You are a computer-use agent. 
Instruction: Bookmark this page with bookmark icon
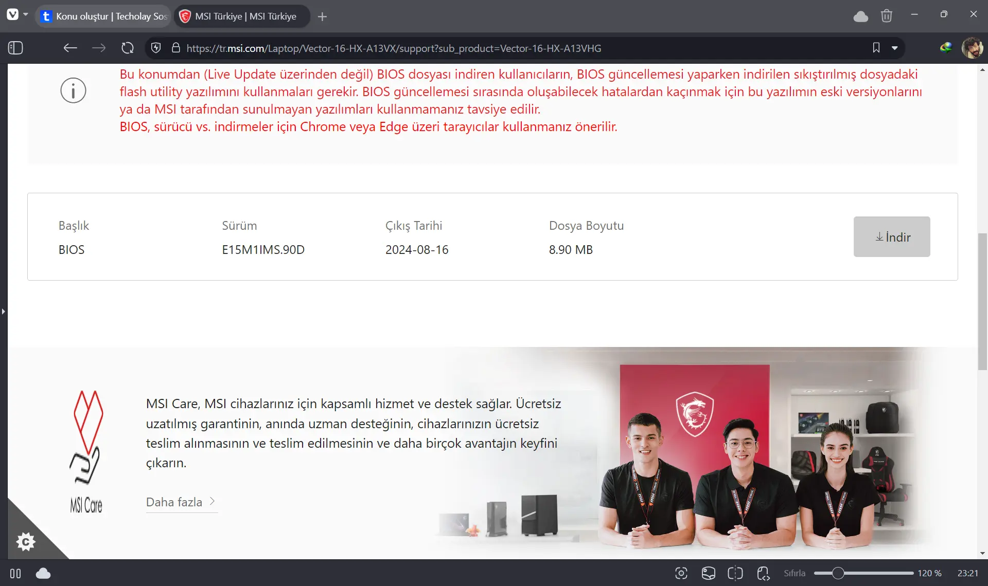876,48
